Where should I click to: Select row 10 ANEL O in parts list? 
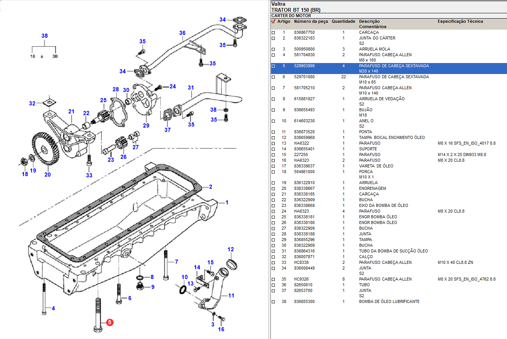(366, 121)
